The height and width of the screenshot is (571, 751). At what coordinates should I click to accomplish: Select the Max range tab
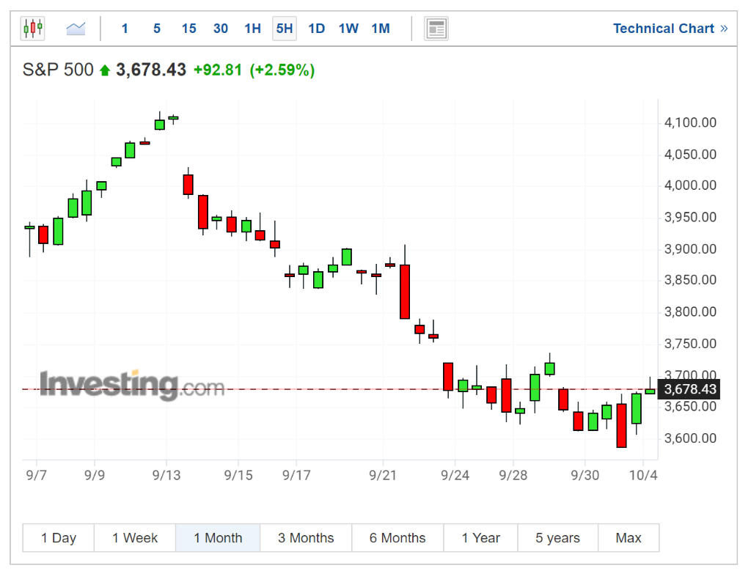629,538
